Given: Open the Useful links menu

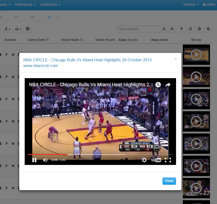Looking at the screenshot, I should [x=49, y=4].
